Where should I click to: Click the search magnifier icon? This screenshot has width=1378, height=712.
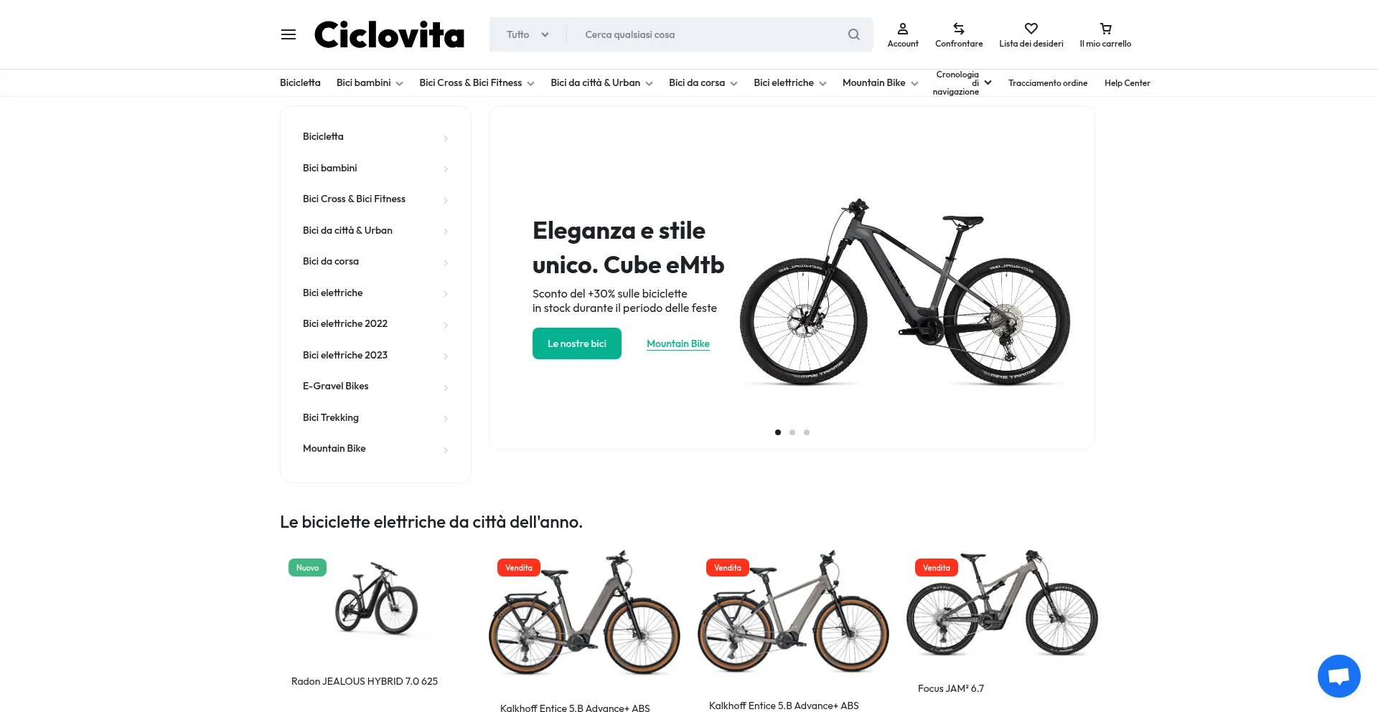click(x=853, y=34)
